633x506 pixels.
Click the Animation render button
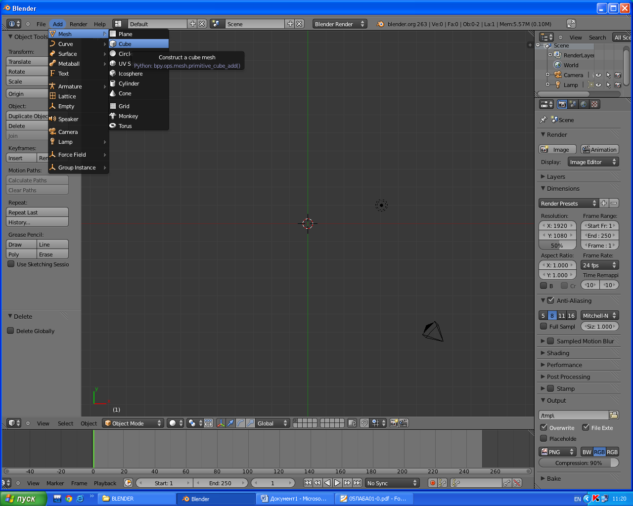[600, 149]
